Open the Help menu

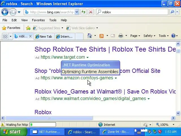(64, 20)
